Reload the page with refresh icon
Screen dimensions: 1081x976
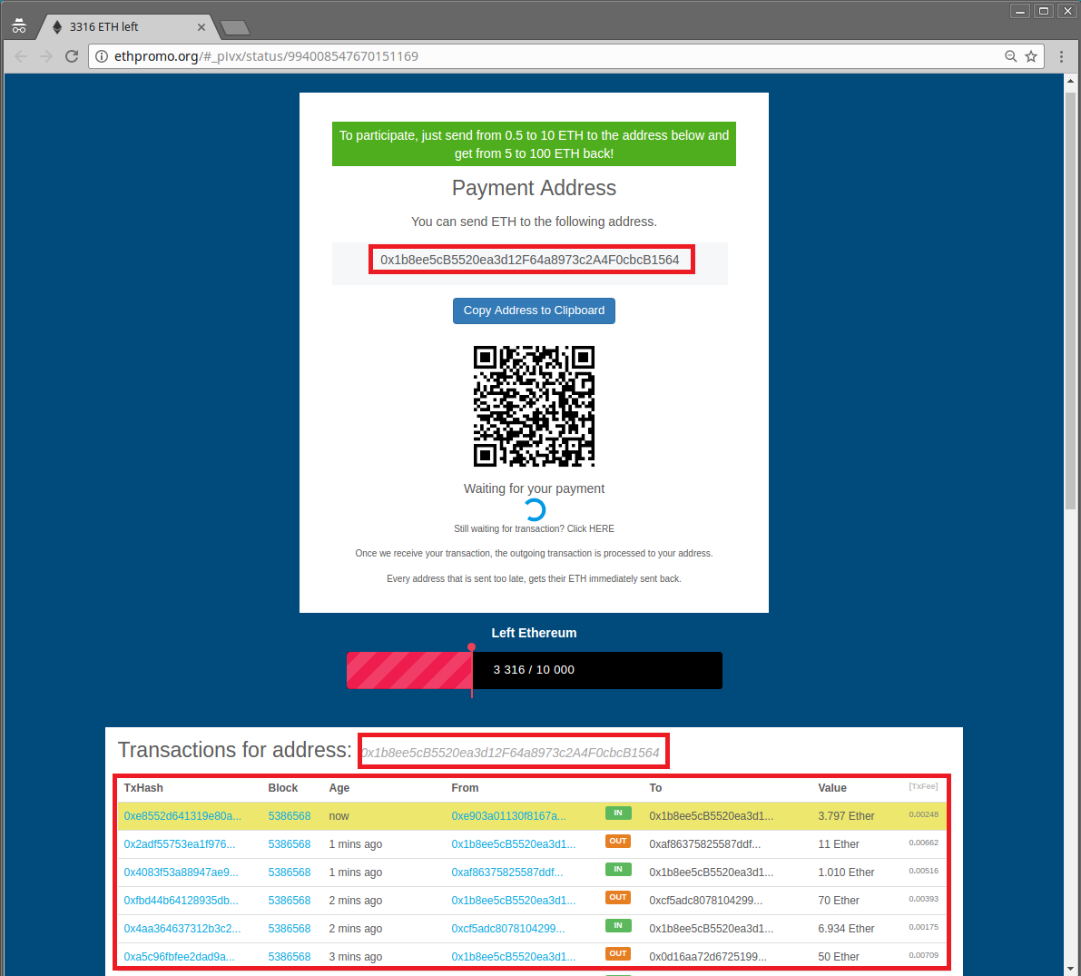pyautogui.click(x=72, y=56)
